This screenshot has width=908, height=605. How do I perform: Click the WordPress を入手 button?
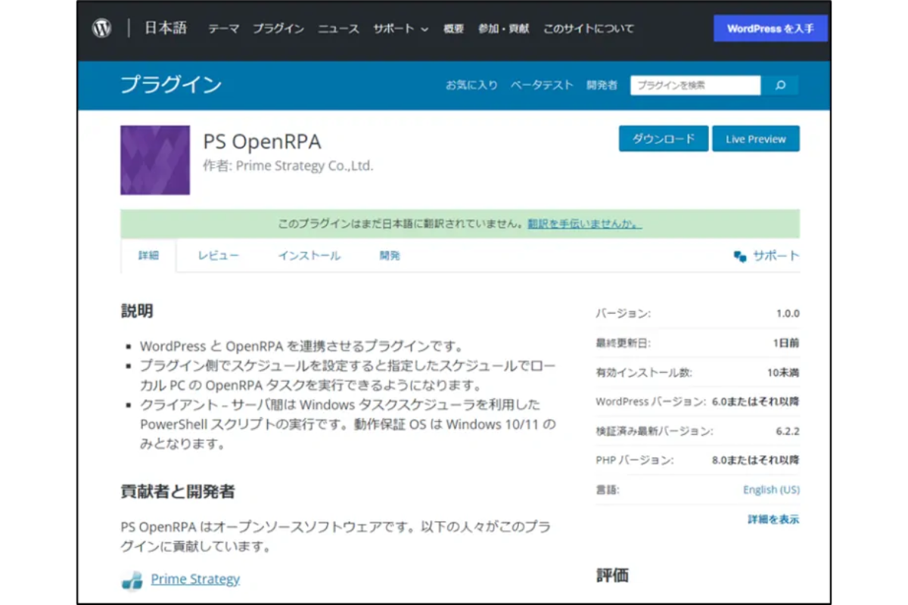pos(770,28)
